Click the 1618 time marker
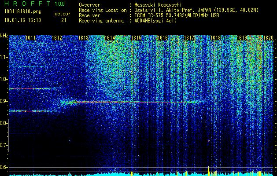 [x=215, y=38]
